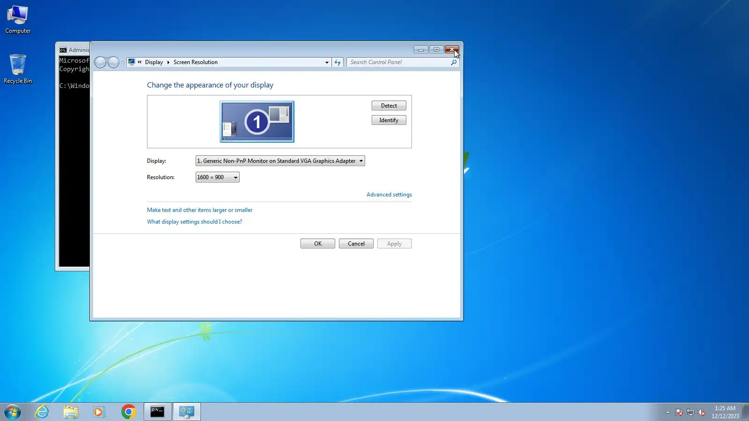
Task: Switch to the Command Prompt taskbar button
Action: 157,412
